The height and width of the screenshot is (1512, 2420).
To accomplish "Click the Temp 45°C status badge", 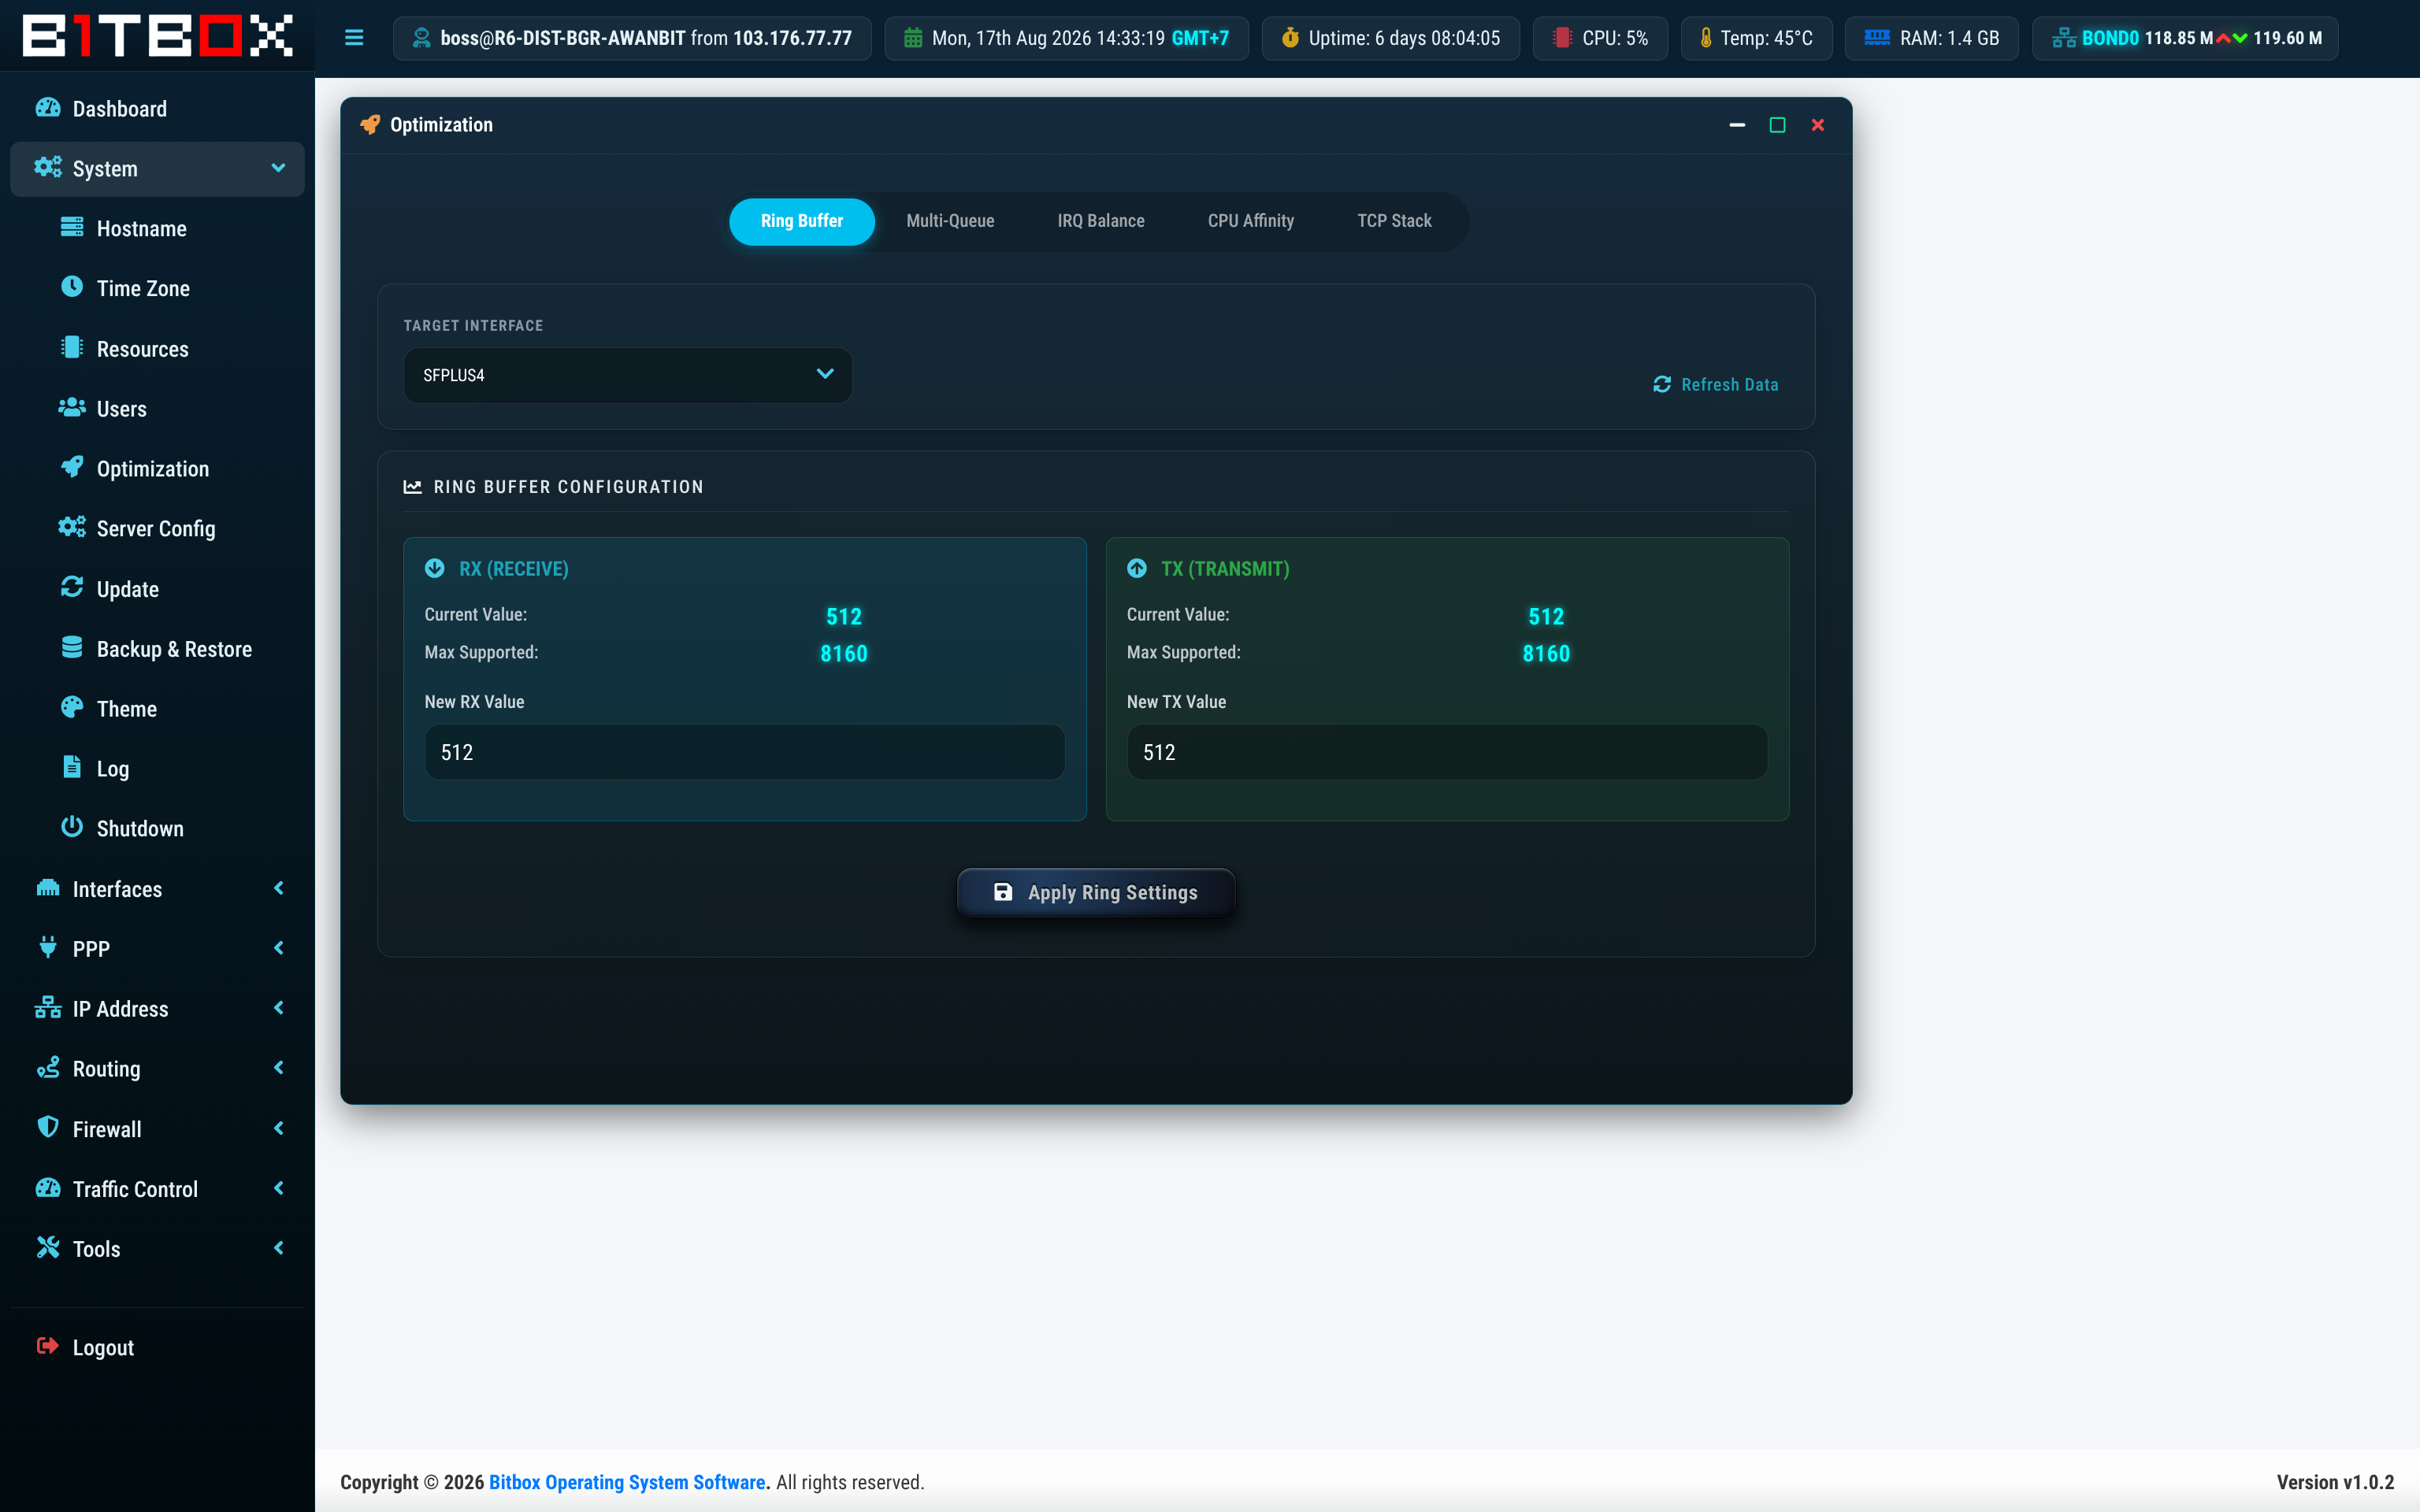I will [1756, 38].
